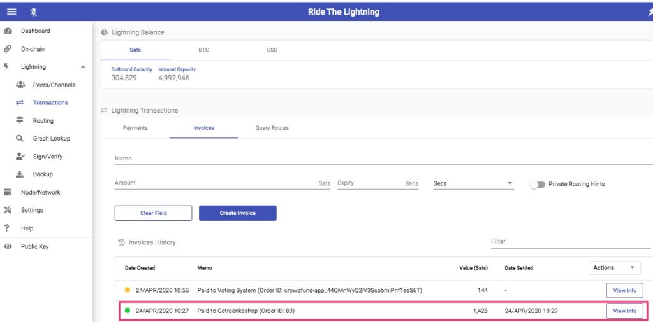The width and height of the screenshot is (653, 322).
Task: Sort by Date Created column header
Action: (x=140, y=268)
